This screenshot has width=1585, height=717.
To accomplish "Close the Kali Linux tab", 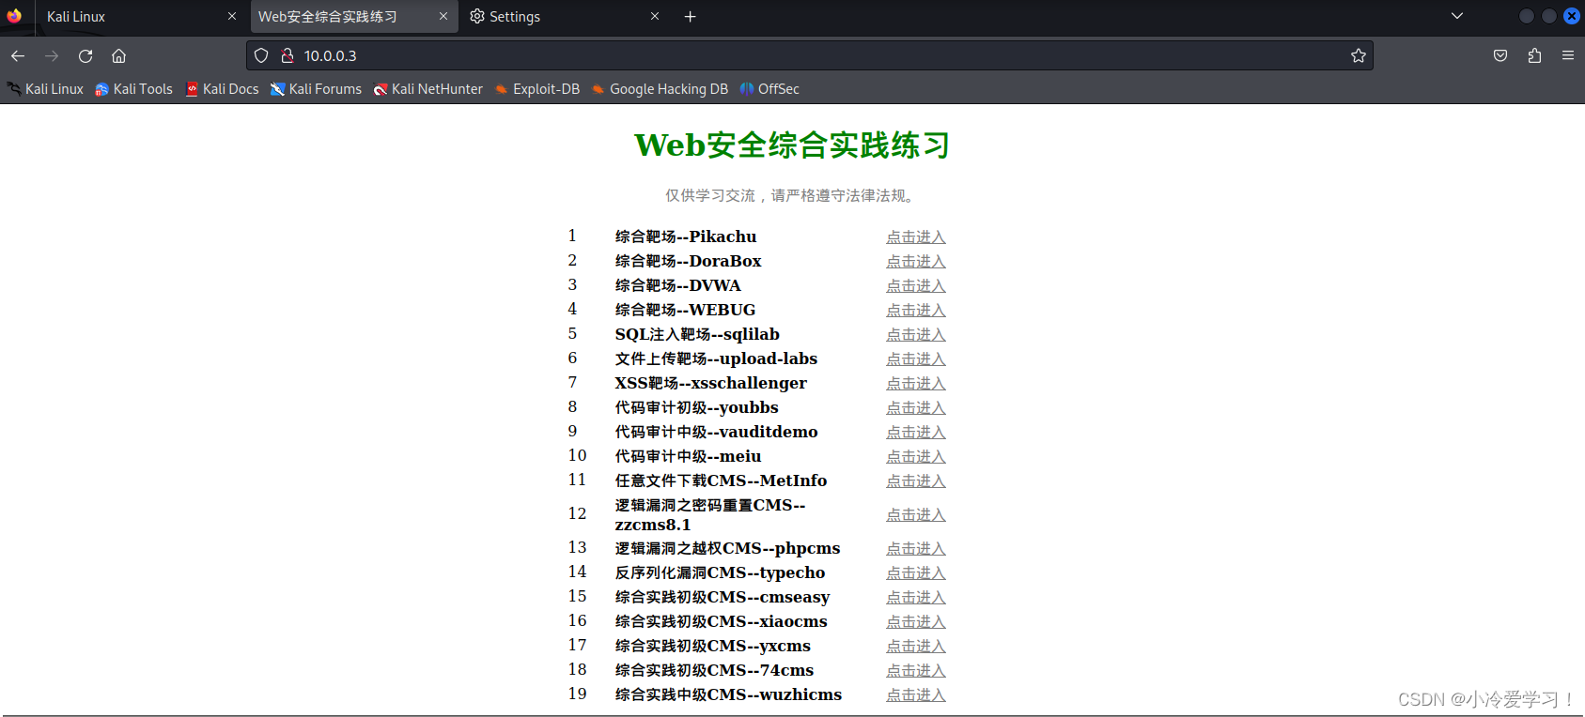I will (232, 16).
